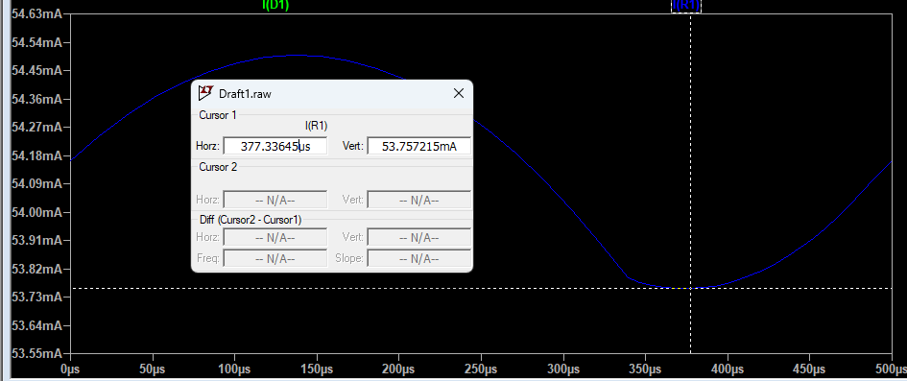Click the 54.63mA y-axis label

point(37,14)
